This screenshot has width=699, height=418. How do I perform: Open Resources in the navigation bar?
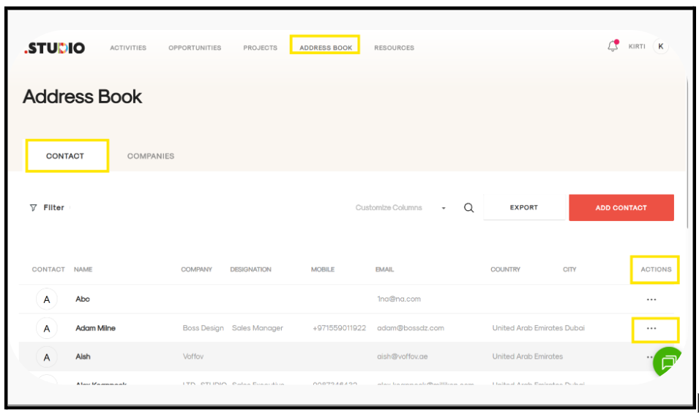pyautogui.click(x=394, y=48)
